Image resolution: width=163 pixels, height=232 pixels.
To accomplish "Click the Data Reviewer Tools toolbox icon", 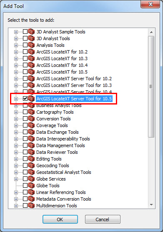I will (x=31, y=152).
